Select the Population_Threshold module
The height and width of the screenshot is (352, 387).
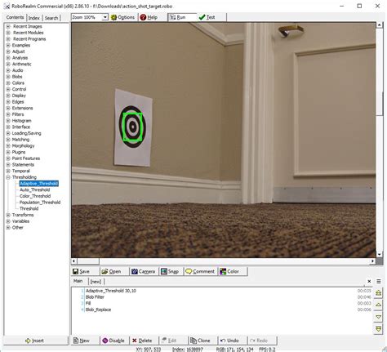(x=40, y=203)
